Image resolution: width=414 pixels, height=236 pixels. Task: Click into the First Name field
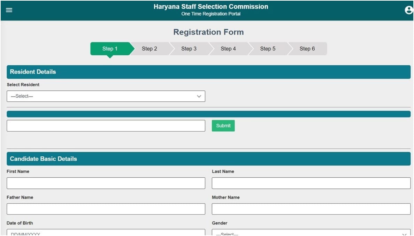click(106, 183)
